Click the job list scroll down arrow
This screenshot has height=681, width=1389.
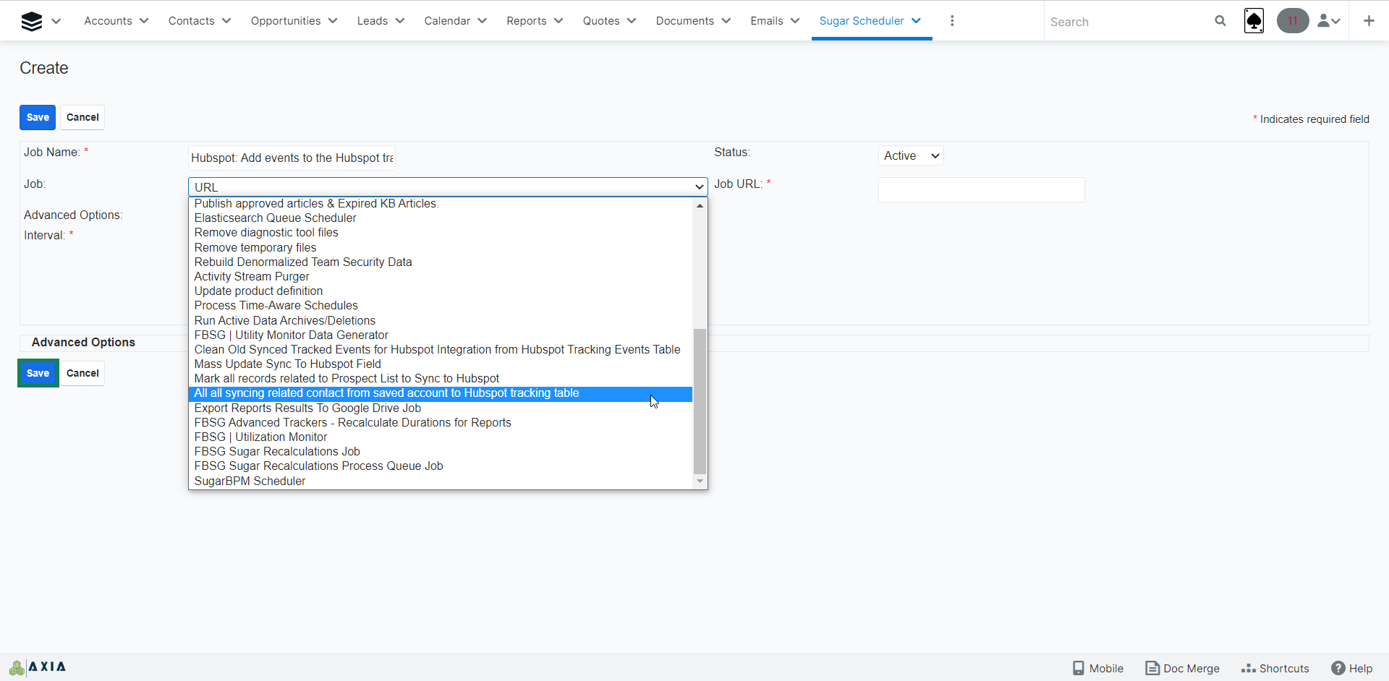pyautogui.click(x=700, y=481)
